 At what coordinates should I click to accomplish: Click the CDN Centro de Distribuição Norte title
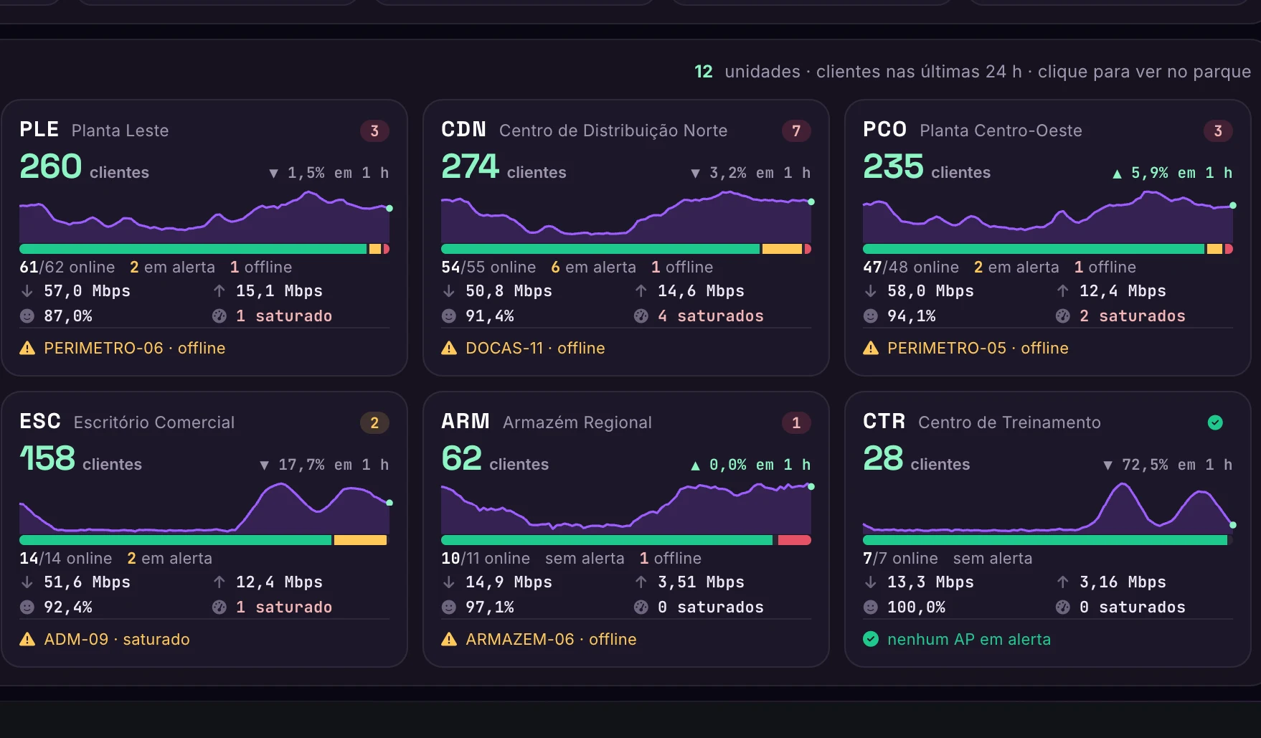click(584, 130)
